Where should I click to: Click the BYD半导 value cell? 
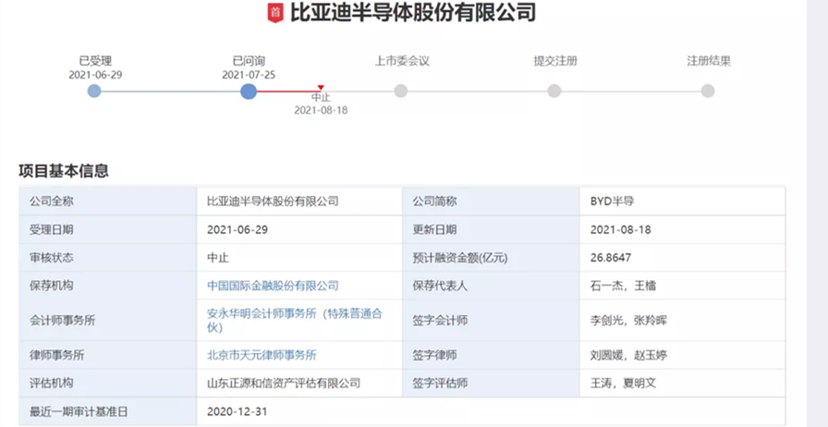682,201
